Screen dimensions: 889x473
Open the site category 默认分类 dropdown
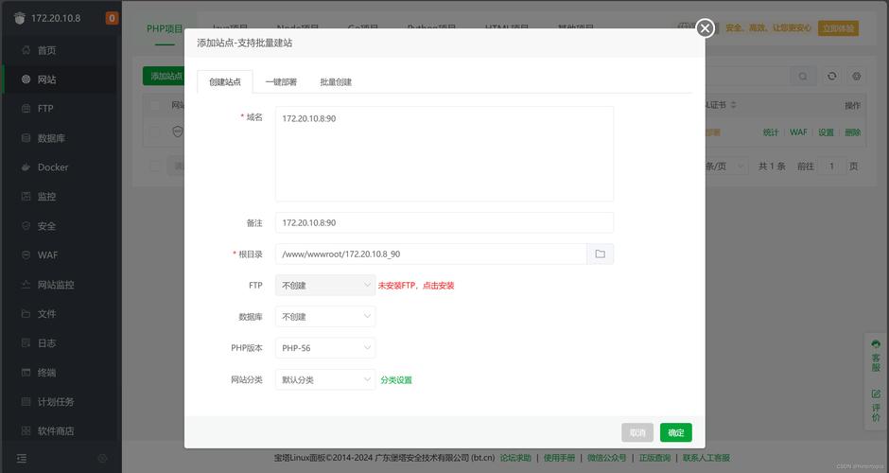325,380
